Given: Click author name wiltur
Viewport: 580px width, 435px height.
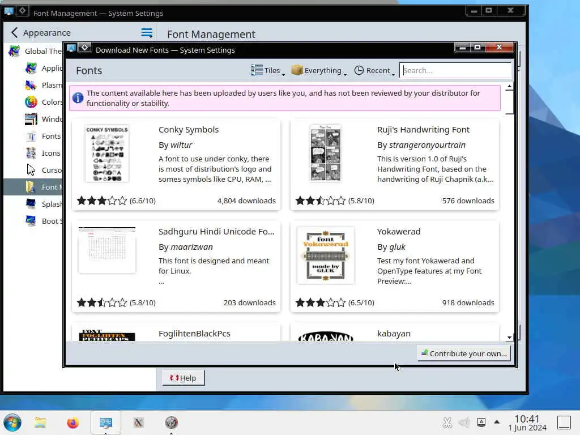Looking at the screenshot, I should pyautogui.click(x=181, y=145).
